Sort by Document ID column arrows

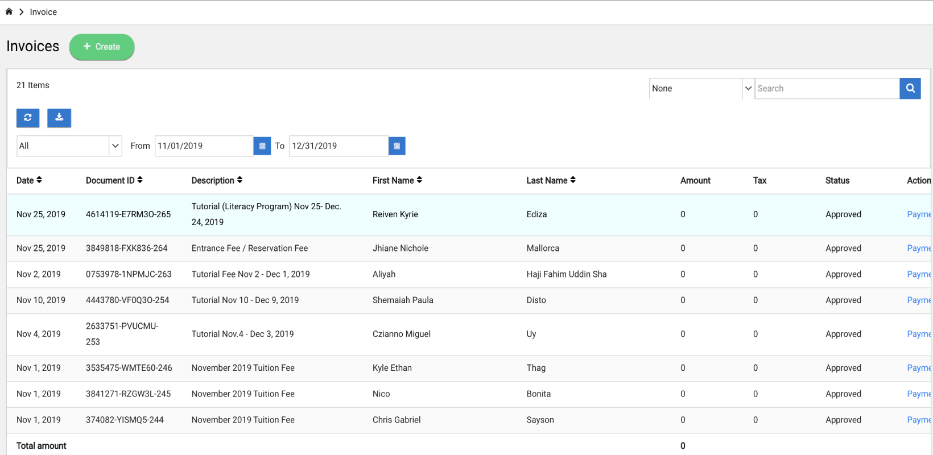coord(139,180)
